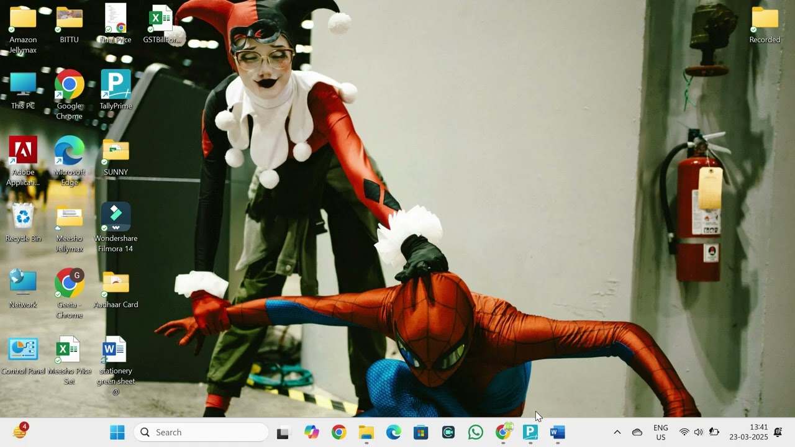Select the SUNNY folder icon
This screenshot has width=795, height=447.
(x=116, y=158)
